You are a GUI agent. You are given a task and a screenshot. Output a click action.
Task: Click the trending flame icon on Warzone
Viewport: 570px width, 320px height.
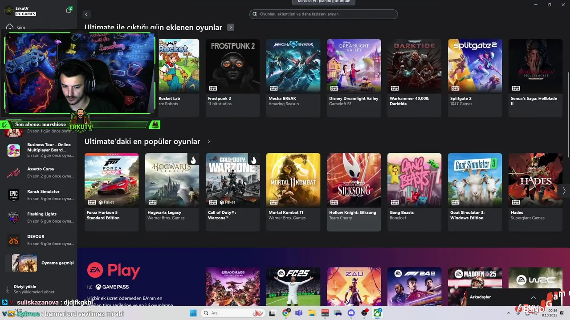click(253, 160)
